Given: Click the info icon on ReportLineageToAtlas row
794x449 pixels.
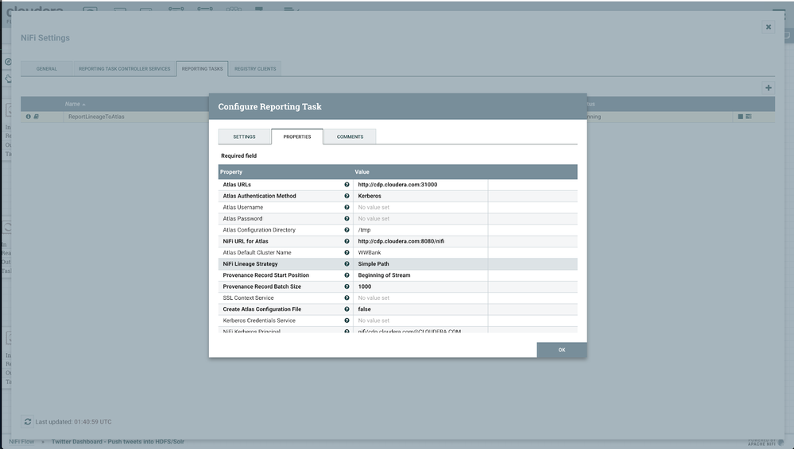Looking at the screenshot, I should 29,117.
